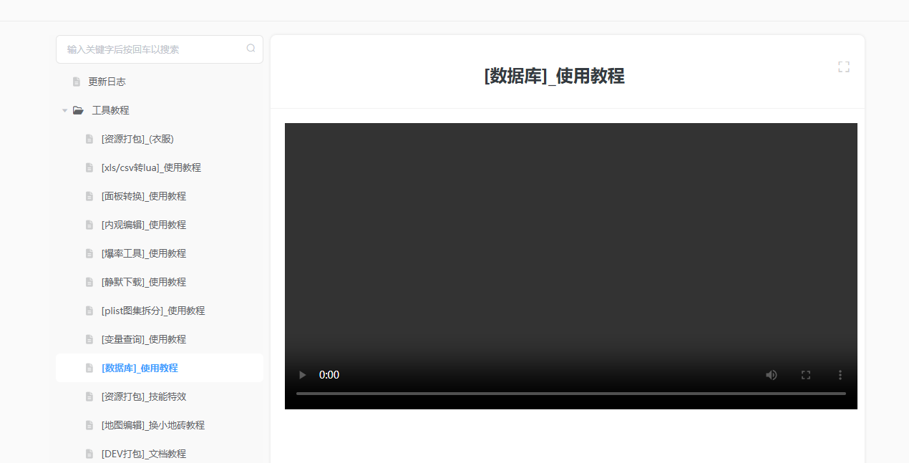The width and height of the screenshot is (909, 463).
Task: Open [资源打包]_(衣服) tutorial
Action: pos(137,139)
